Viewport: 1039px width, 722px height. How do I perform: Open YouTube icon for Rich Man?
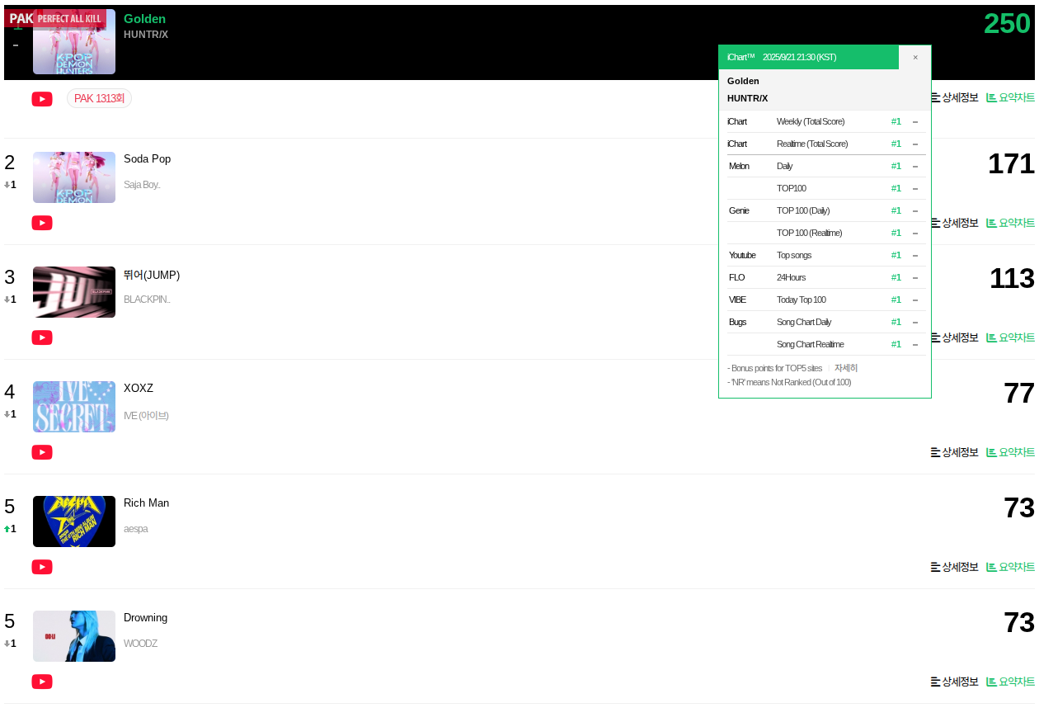42,567
